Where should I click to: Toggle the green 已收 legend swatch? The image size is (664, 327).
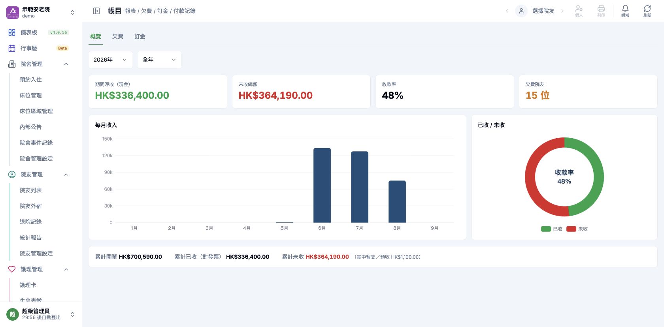546,229
